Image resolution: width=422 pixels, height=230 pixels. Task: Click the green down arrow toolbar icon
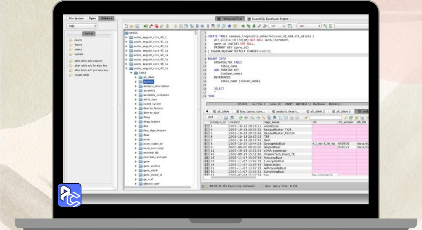(254, 26)
